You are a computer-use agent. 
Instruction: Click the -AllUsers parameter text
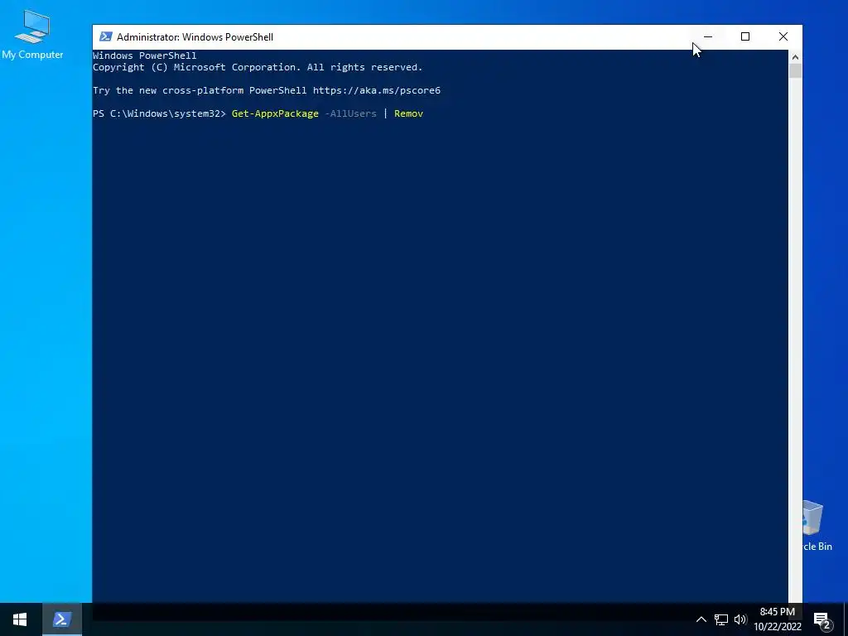point(350,113)
